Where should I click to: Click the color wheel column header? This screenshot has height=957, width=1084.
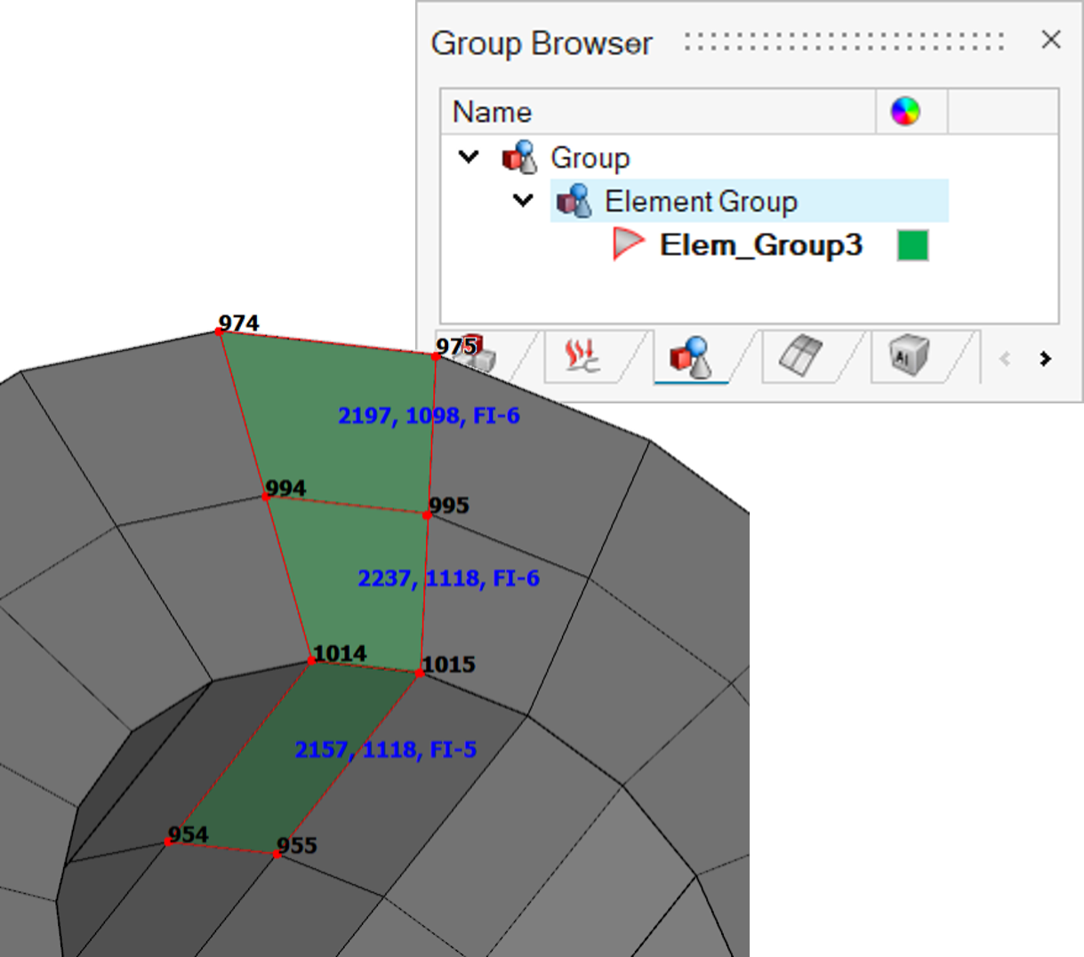coord(905,111)
